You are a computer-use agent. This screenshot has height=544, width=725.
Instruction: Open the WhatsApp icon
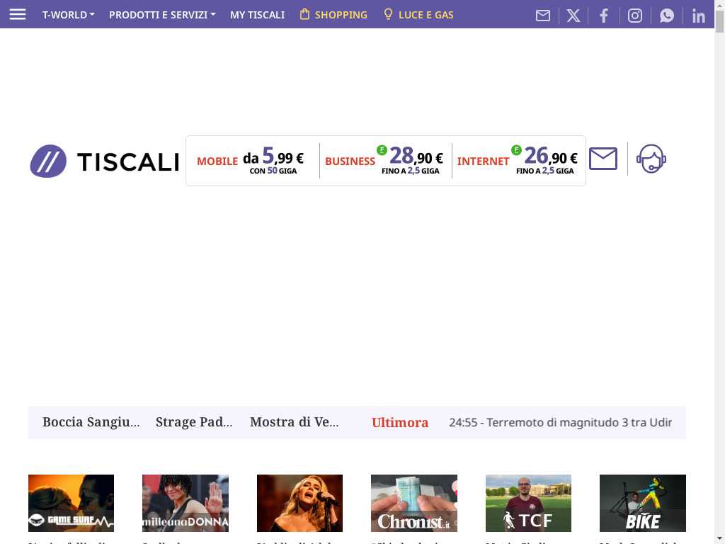(x=667, y=15)
